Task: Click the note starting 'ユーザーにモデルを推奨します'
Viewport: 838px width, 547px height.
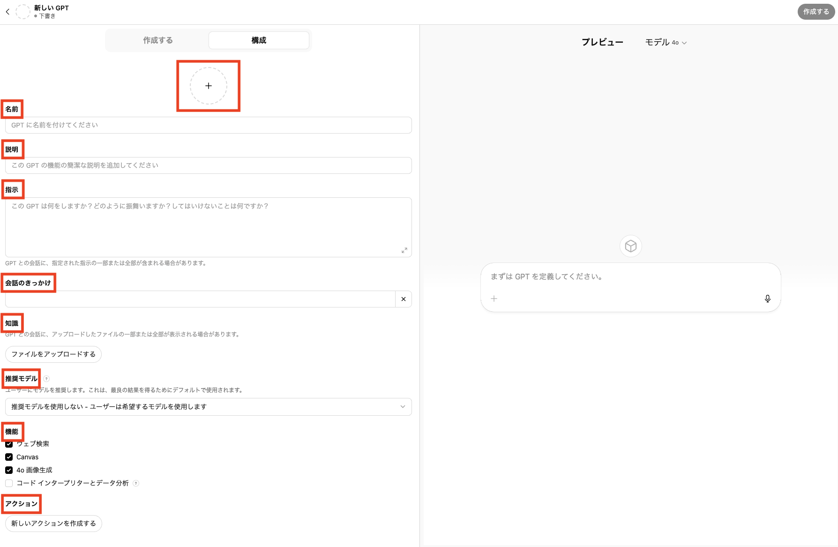Action: [125, 390]
